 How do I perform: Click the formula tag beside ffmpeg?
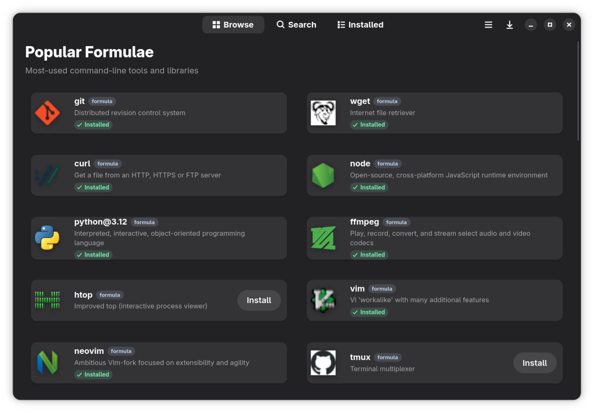coord(396,223)
